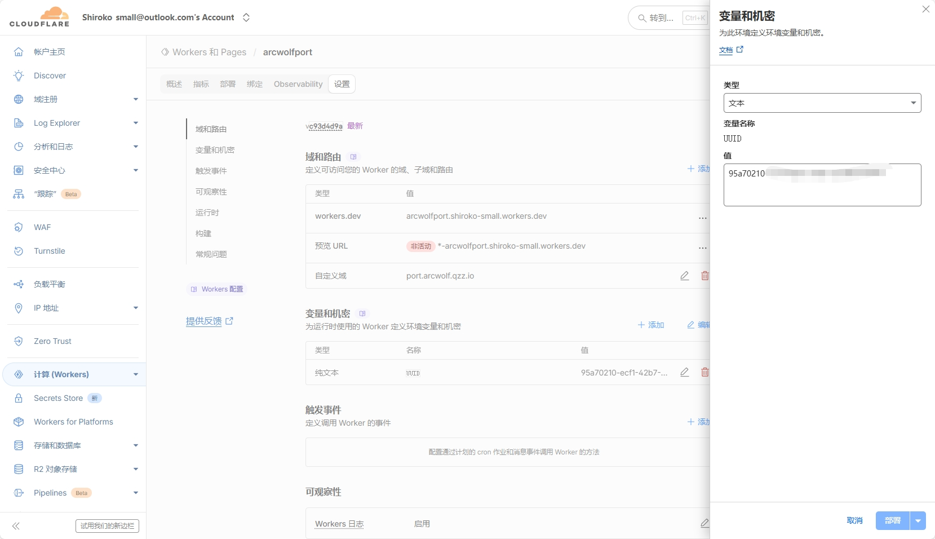This screenshot has width=935, height=539.
Task: Open more options for workers.dev row
Action: [702, 218]
